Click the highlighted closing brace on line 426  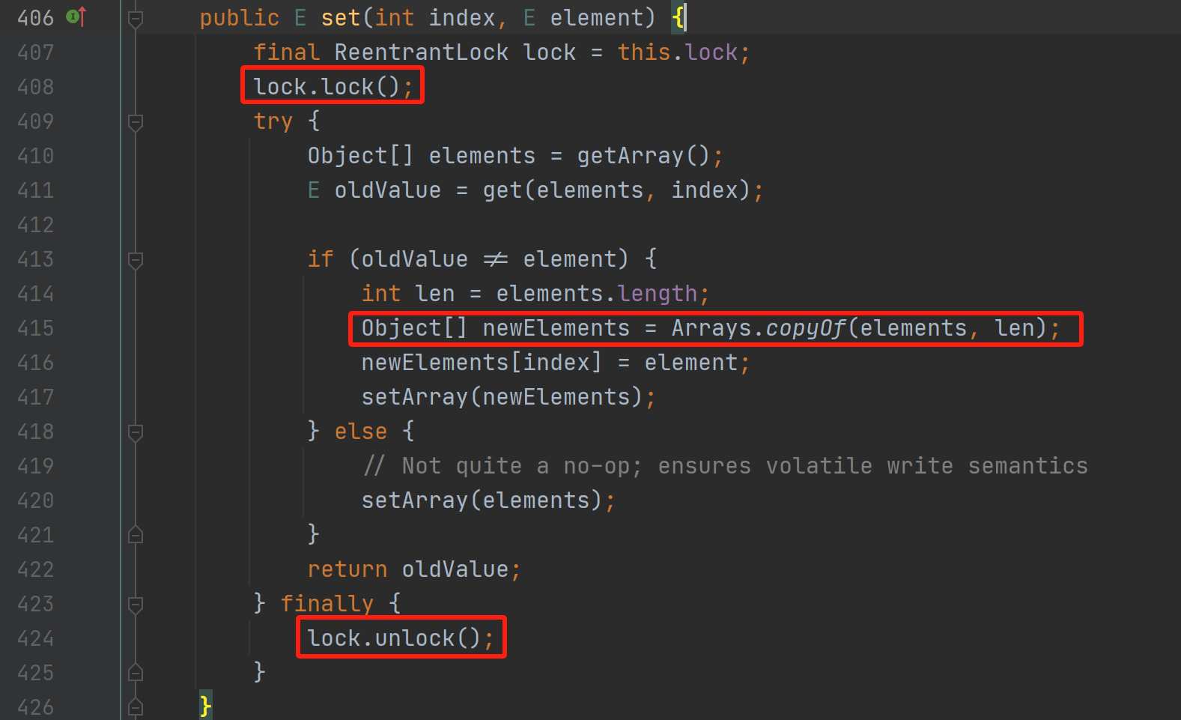pos(205,706)
